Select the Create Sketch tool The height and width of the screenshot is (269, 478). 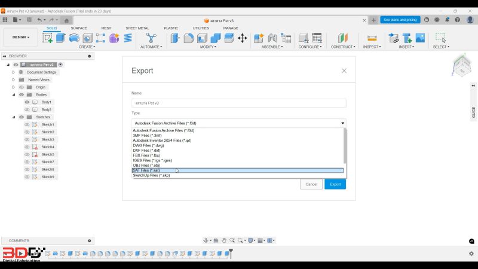tap(47, 38)
